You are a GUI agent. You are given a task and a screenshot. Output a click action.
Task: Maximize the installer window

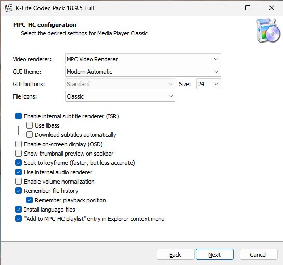(248, 8)
